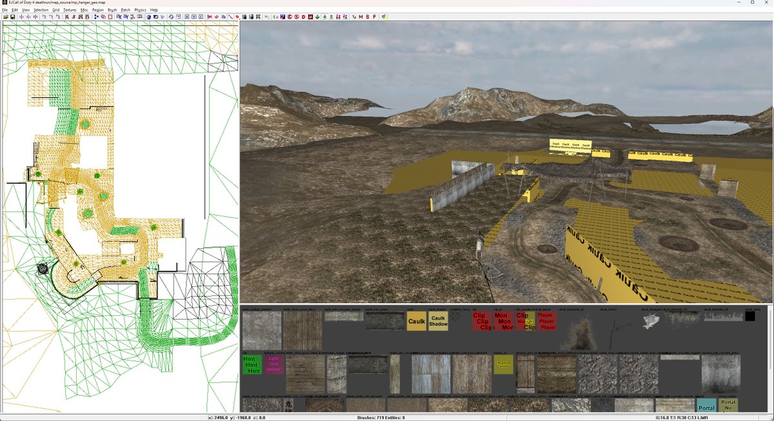The width and height of the screenshot is (774, 421).
Task: Open the Selection menu
Action: [41, 10]
